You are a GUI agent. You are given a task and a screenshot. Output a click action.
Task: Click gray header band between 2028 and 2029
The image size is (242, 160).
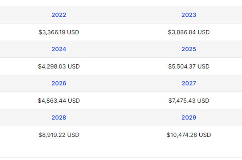pyautogui.click(x=124, y=118)
